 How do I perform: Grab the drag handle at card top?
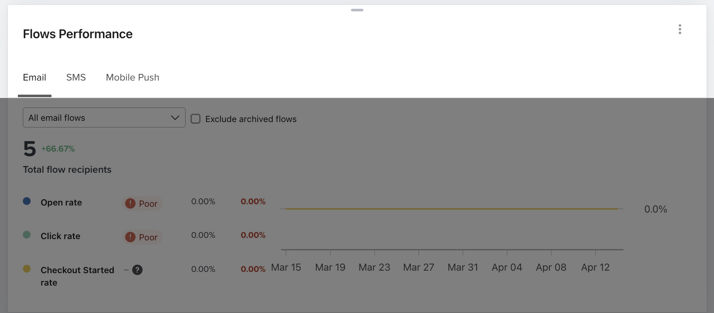point(357,10)
